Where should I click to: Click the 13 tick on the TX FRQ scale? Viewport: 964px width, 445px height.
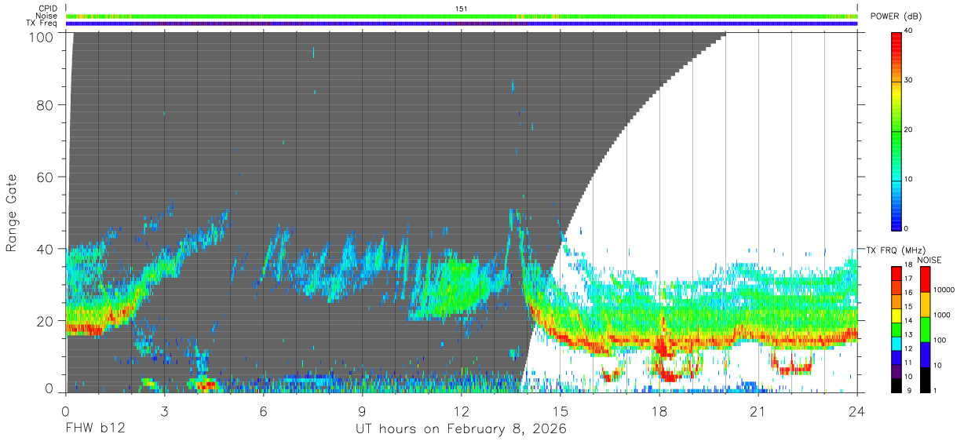pyautogui.click(x=908, y=335)
